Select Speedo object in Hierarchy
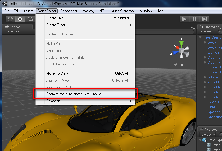 (x=214, y=112)
